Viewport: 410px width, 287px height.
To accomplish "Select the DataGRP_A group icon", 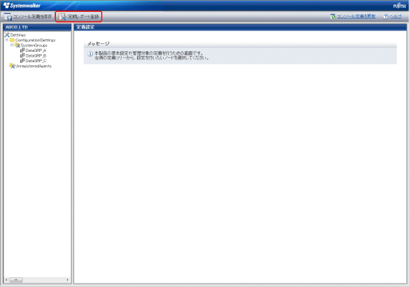I will [23, 50].
